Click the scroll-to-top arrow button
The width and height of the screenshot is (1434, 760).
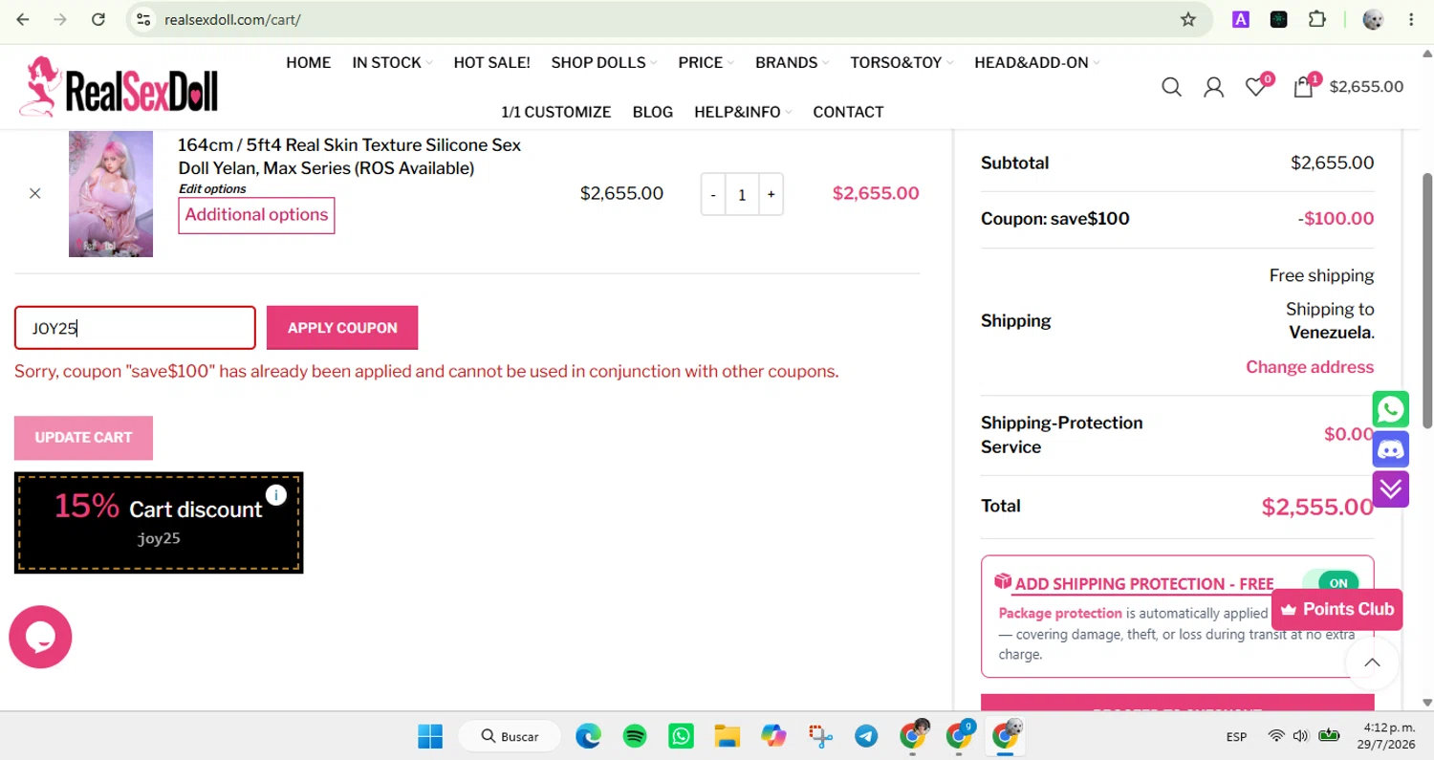(x=1372, y=662)
